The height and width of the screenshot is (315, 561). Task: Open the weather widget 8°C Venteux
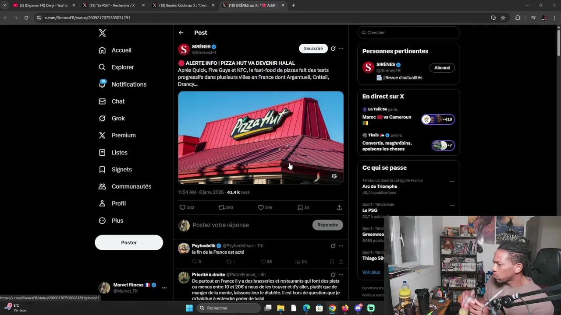tap(16, 308)
